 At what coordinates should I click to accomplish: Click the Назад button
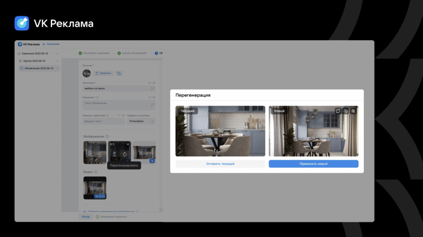point(86,216)
